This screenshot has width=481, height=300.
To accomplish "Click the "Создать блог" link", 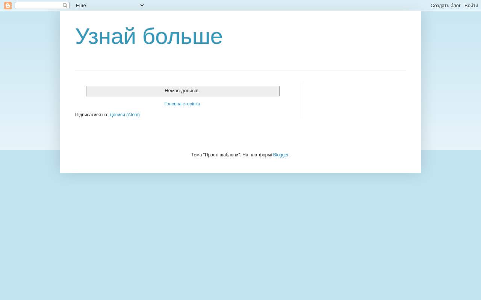I will point(445,6).
